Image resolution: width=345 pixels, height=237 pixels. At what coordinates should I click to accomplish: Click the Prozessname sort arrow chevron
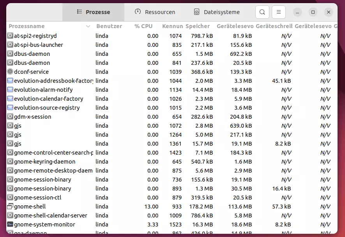point(88,26)
